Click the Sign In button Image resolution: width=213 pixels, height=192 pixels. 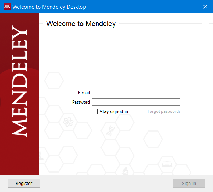189,183
